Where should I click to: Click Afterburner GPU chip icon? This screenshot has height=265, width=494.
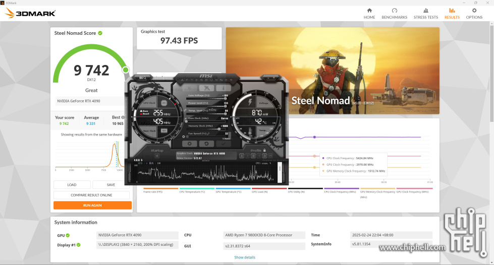coord(164,103)
